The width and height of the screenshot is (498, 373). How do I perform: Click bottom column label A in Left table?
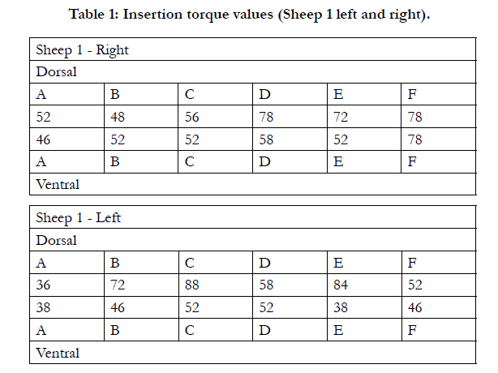point(41,330)
